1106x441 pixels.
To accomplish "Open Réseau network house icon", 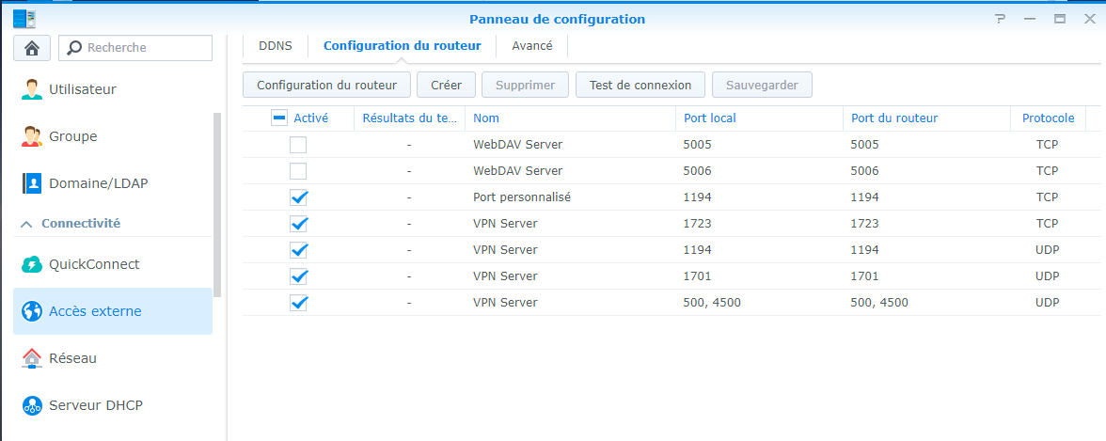I will coord(32,358).
